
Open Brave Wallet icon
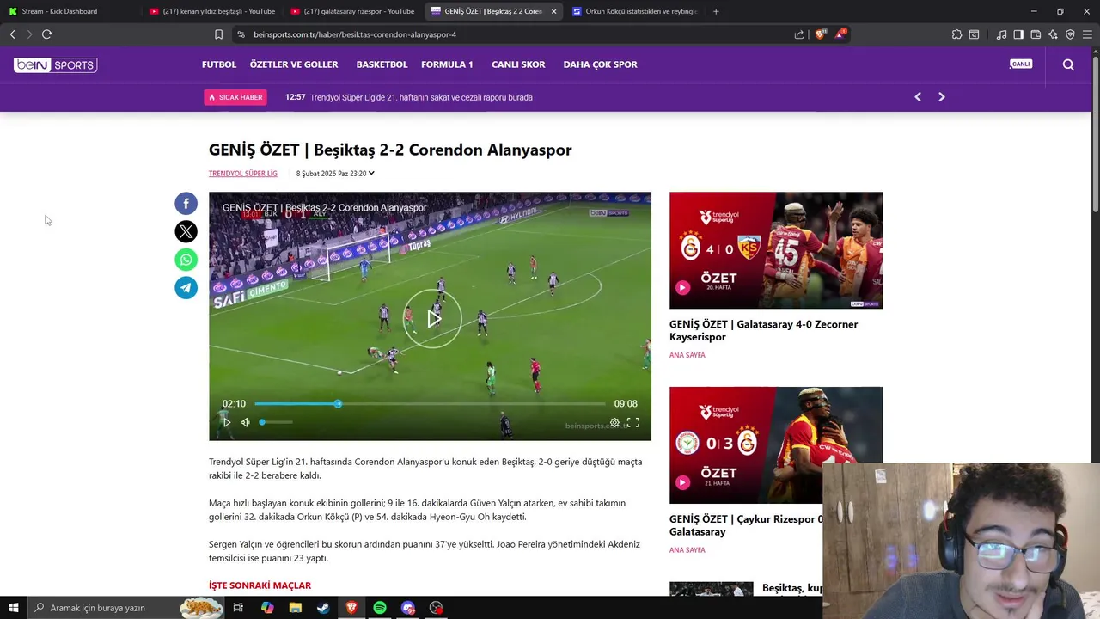[1036, 34]
